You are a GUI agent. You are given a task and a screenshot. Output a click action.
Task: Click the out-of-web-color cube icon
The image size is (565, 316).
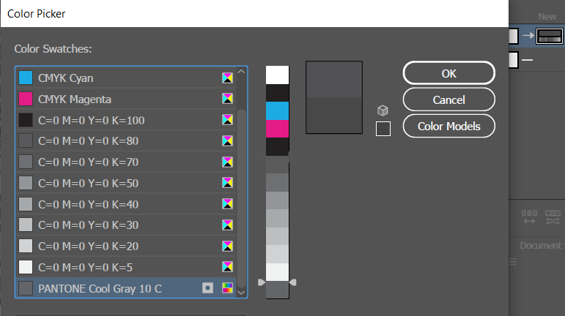pos(383,110)
